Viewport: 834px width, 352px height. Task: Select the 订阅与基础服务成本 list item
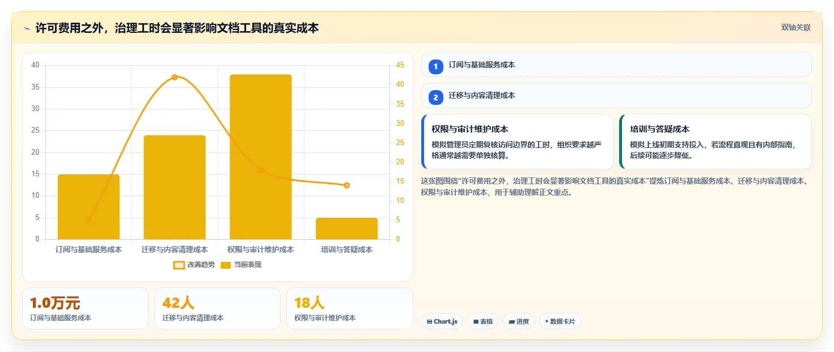[x=616, y=65]
